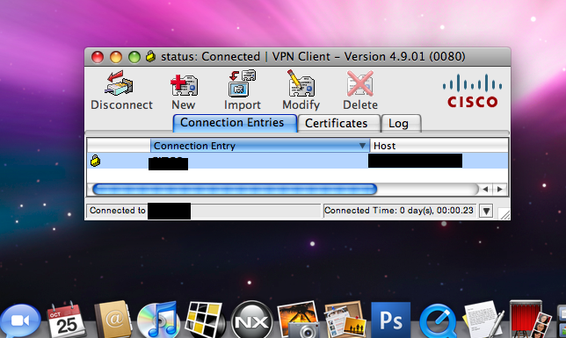Launch Photo Booth from the Dock
The height and width of the screenshot is (338, 566).
530,320
